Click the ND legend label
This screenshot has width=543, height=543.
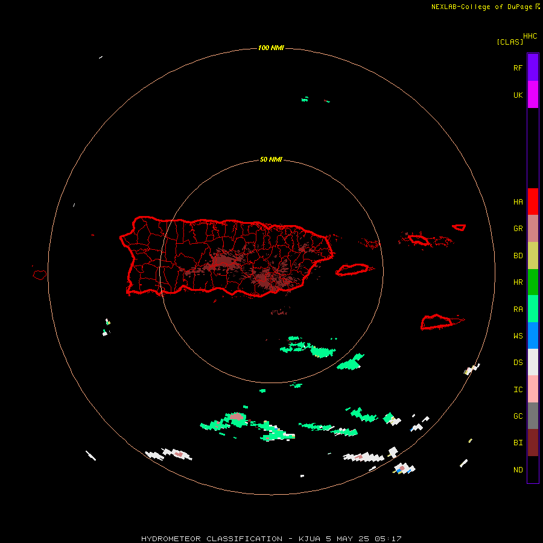coord(518,470)
